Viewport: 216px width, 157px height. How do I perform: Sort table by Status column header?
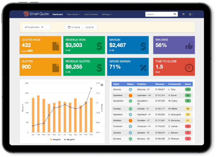point(130,84)
